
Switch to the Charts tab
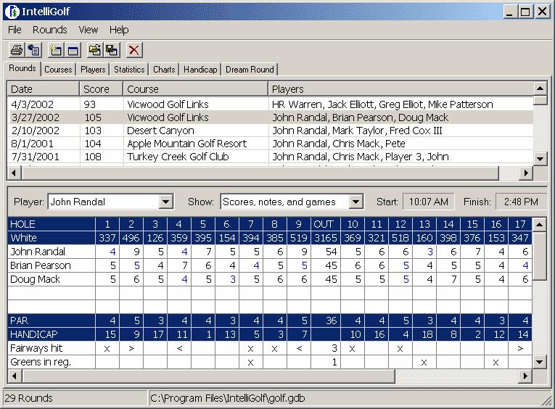164,70
